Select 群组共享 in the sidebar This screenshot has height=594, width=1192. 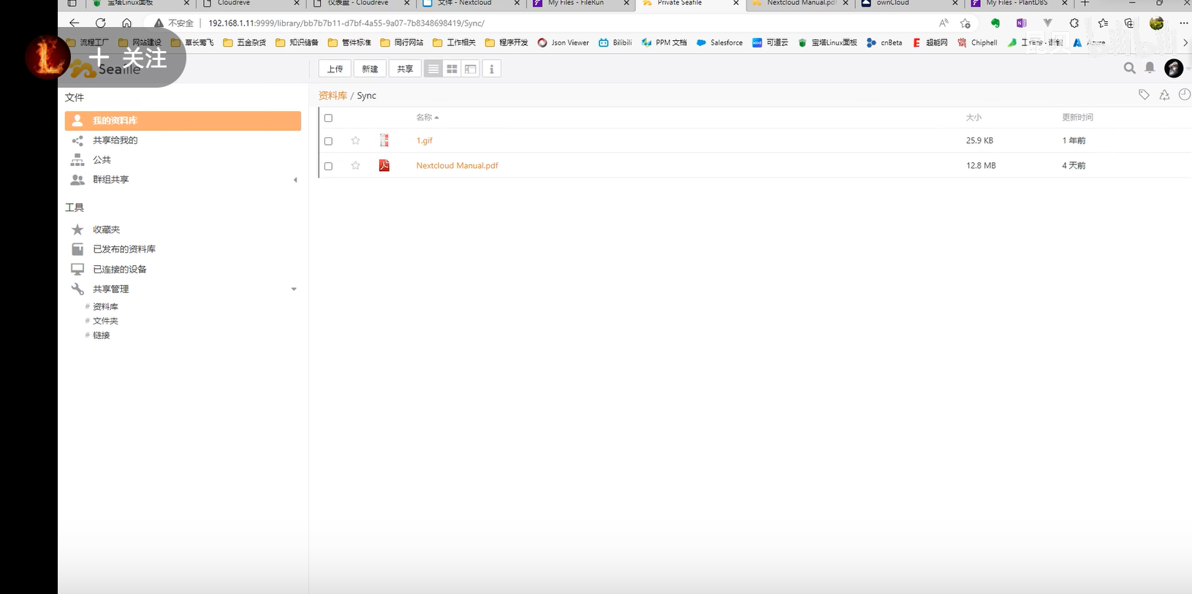click(x=110, y=180)
